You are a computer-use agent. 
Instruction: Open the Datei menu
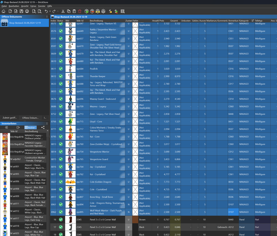[4, 6]
